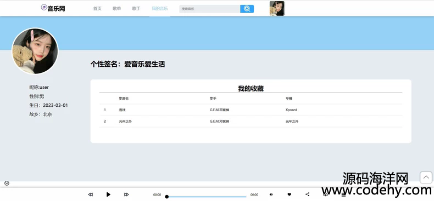434x201 pixels.
Task: Click the music note site logo
Action: click(44, 7)
